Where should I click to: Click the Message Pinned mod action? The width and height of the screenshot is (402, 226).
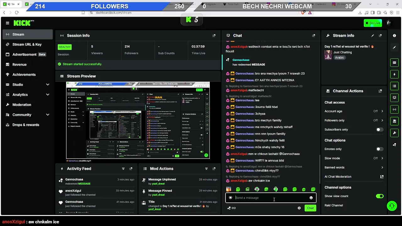(160, 191)
